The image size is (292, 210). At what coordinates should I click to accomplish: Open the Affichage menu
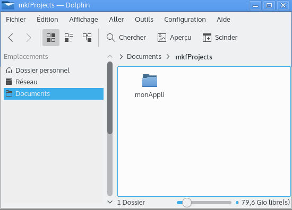click(x=83, y=19)
